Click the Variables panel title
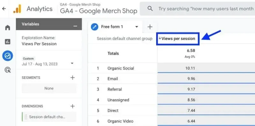255x126 pixels. (x=30, y=24)
